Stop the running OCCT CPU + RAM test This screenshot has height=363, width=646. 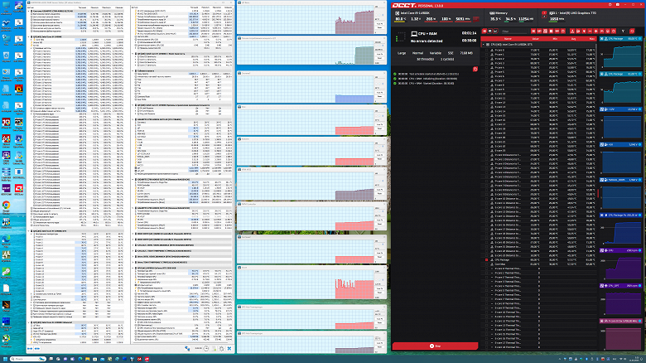tap(435, 346)
